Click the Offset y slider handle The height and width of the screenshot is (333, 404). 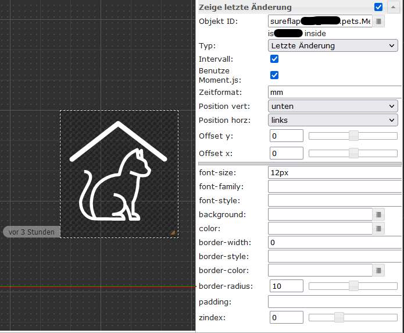[x=353, y=136]
